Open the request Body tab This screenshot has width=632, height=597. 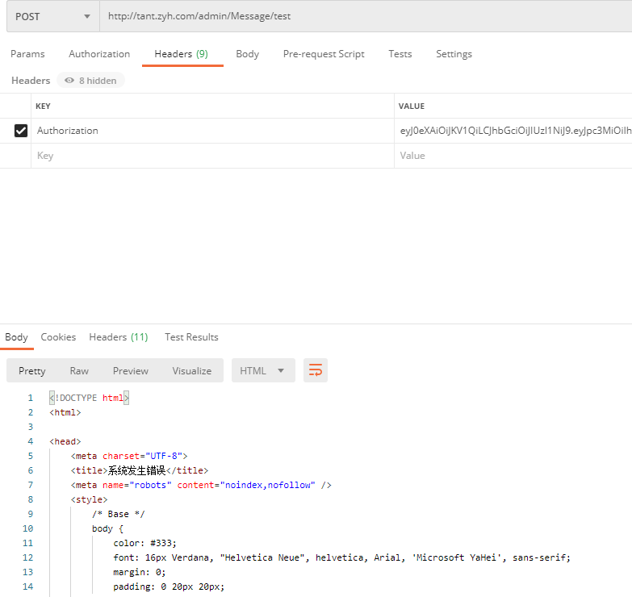point(248,54)
